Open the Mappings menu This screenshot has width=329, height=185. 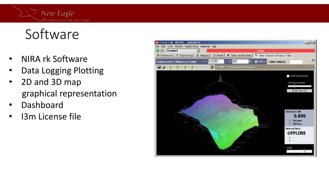pyautogui.click(x=205, y=46)
